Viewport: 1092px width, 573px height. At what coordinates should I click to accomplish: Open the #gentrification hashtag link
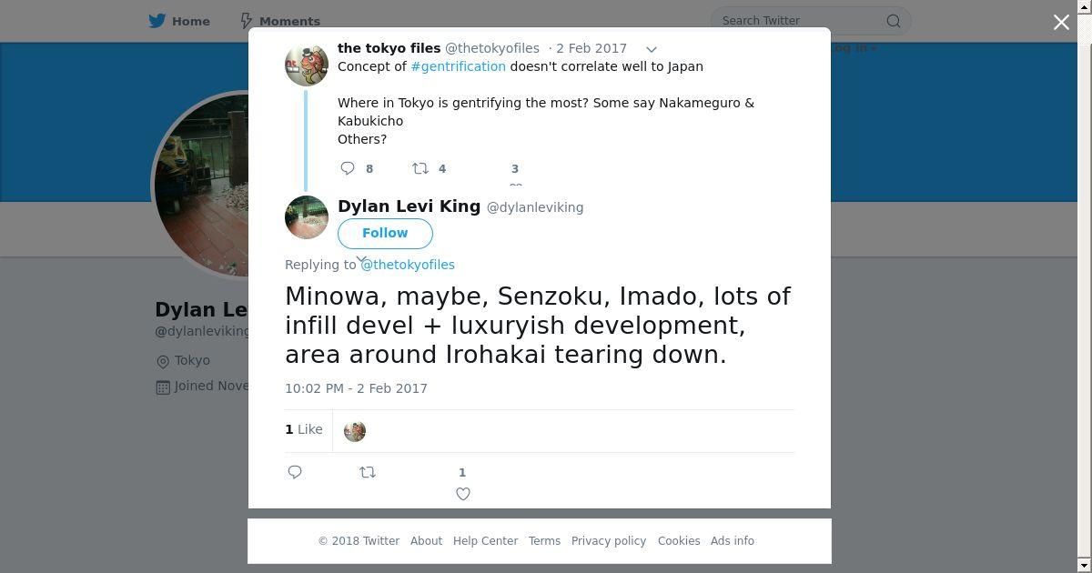click(458, 66)
